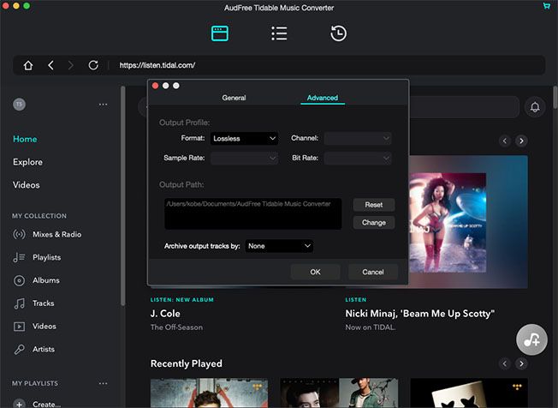The width and height of the screenshot is (558, 408).
Task: Click Create... new playlist label
Action: click(46, 404)
